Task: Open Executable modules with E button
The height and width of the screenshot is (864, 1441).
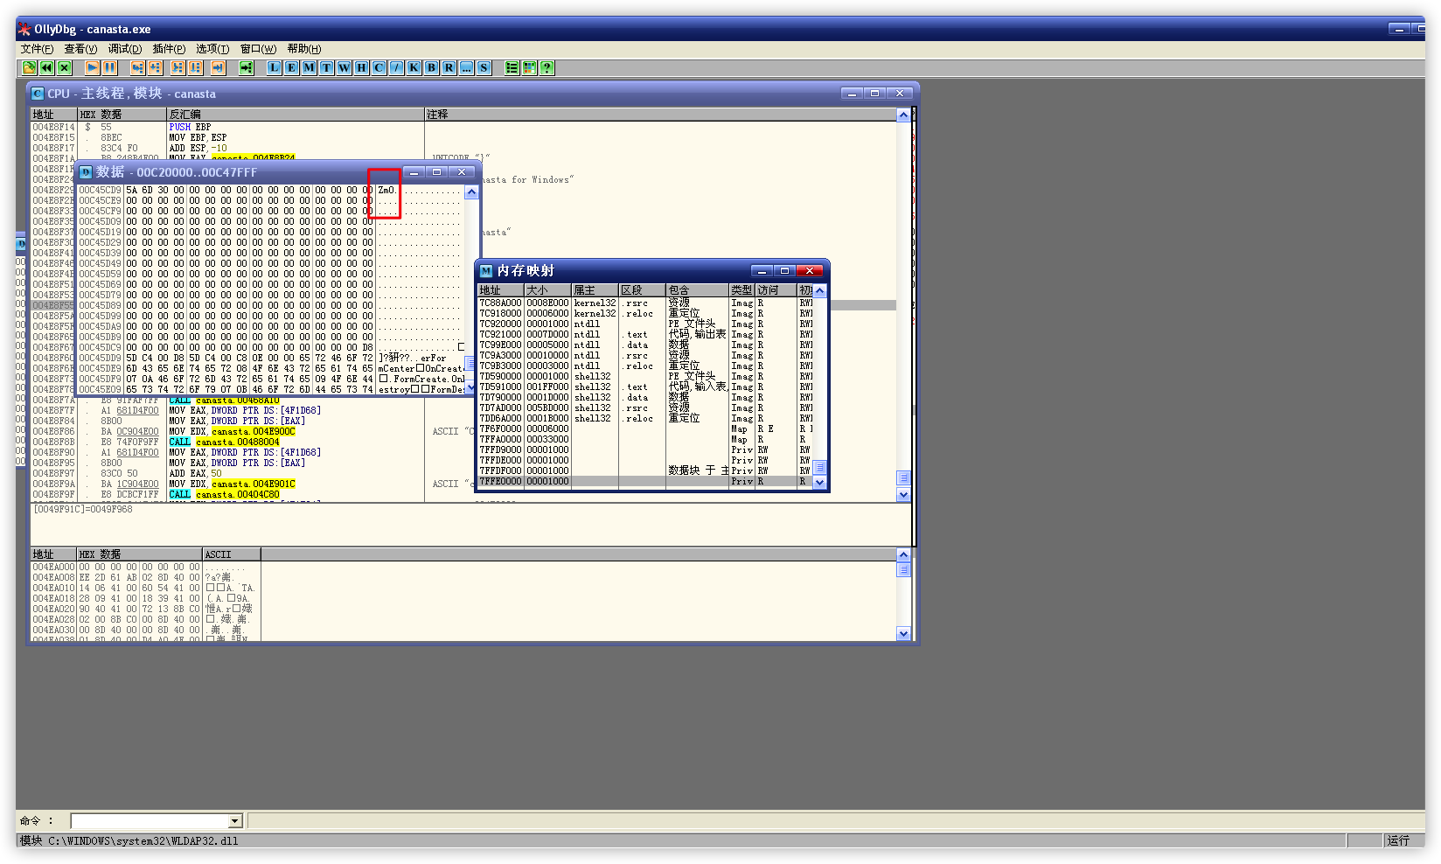Action: [291, 67]
